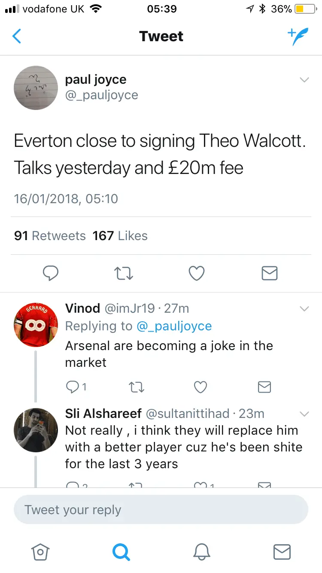Compose a new tweet with the feather icon

298,37
